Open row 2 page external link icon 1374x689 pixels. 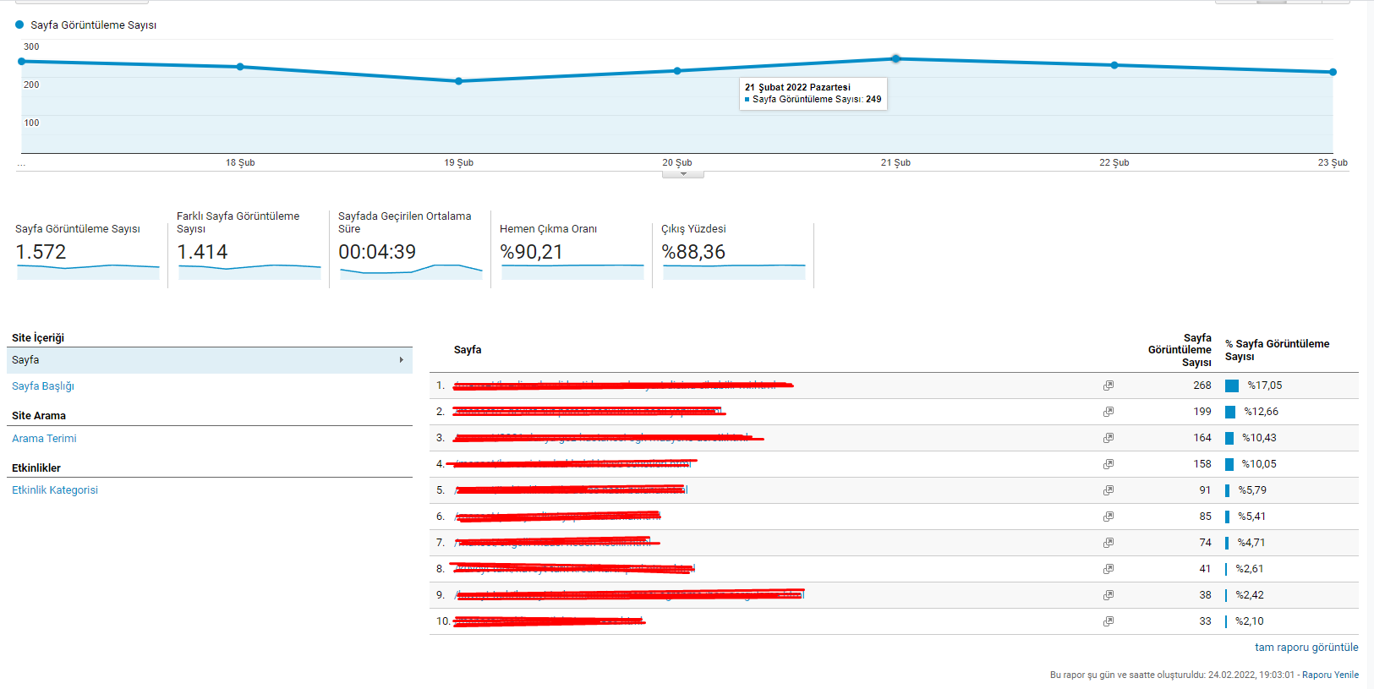pos(1108,412)
